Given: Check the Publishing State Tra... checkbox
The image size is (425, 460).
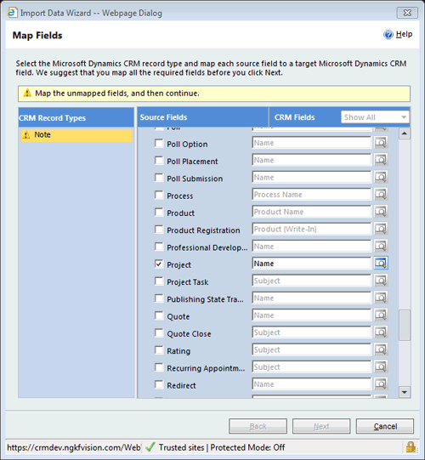Looking at the screenshot, I should click(x=159, y=298).
